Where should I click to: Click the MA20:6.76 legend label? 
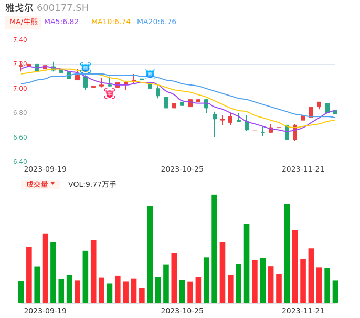pyautogui.click(x=156, y=22)
